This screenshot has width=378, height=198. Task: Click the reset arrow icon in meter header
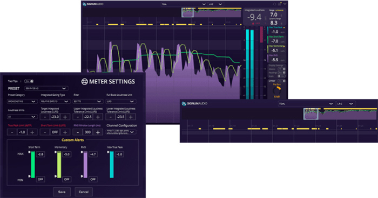pos(274,4)
